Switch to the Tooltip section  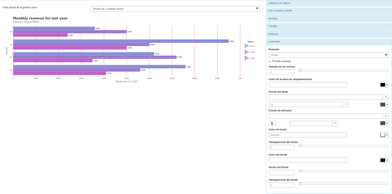pyautogui.click(x=329, y=26)
